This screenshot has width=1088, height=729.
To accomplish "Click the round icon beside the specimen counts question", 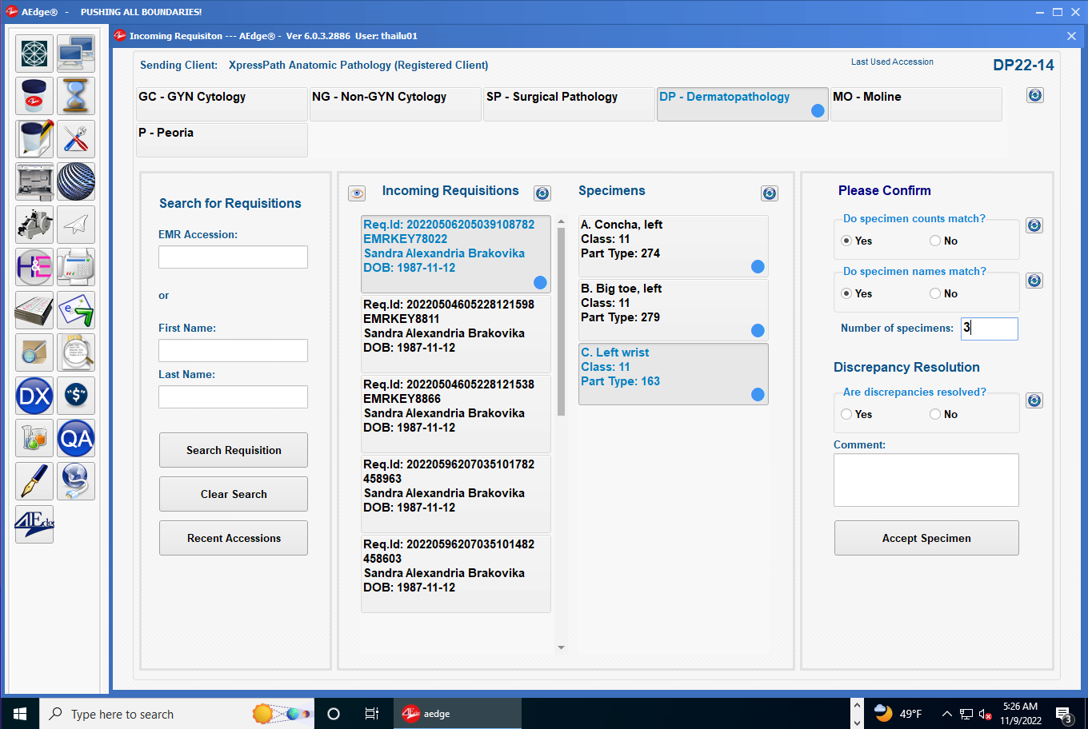I will 1034,225.
